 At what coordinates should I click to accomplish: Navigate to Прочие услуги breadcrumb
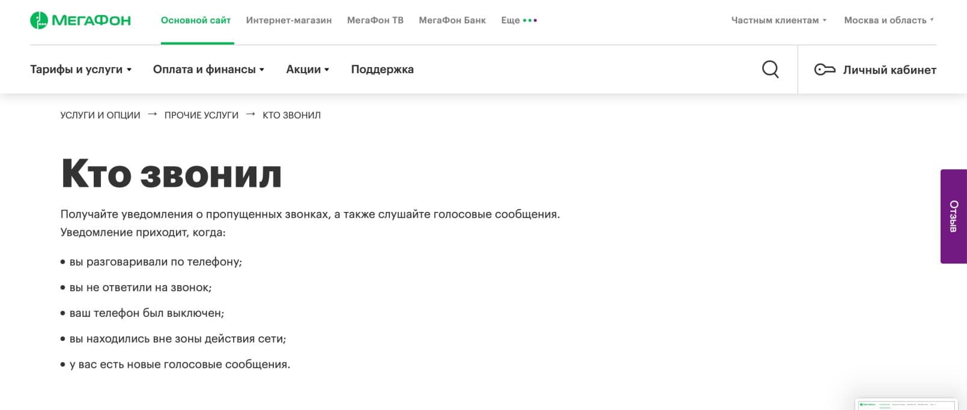pyautogui.click(x=201, y=115)
